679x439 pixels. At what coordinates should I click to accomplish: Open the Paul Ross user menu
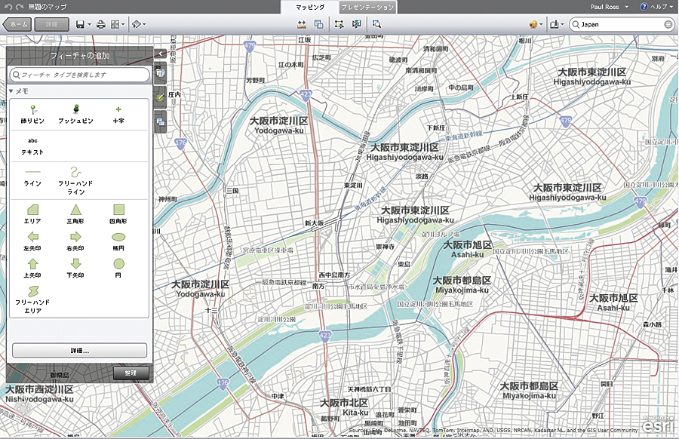[x=604, y=6]
